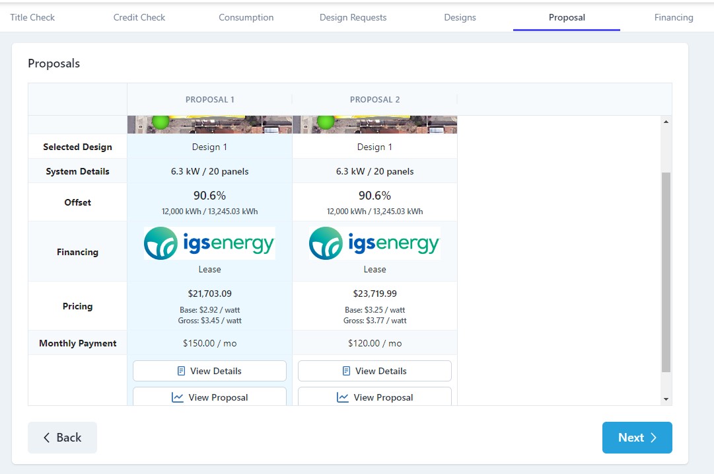Click the right chevron on the Next button
Image resolution: width=714 pixels, height=474 pixels.
[x=653, y=438]
